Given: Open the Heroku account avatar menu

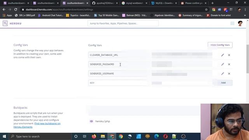Looking at the screenshot, I should (240, 23).
